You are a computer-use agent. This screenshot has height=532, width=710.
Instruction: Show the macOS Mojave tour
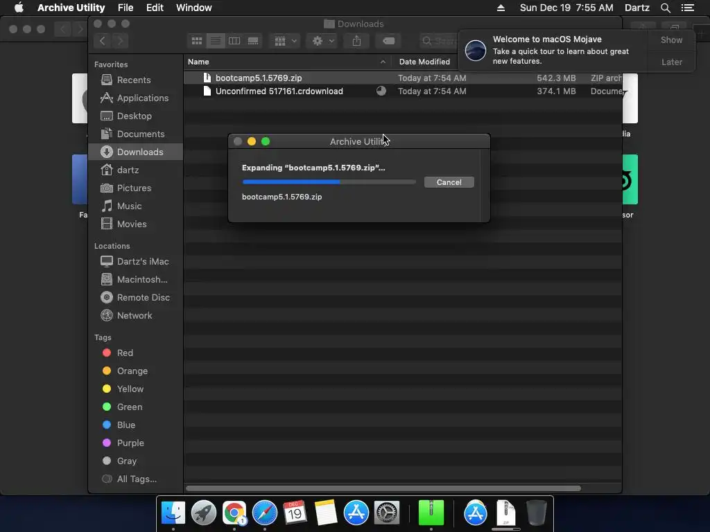pyautogui.click(x=671, y=40)
